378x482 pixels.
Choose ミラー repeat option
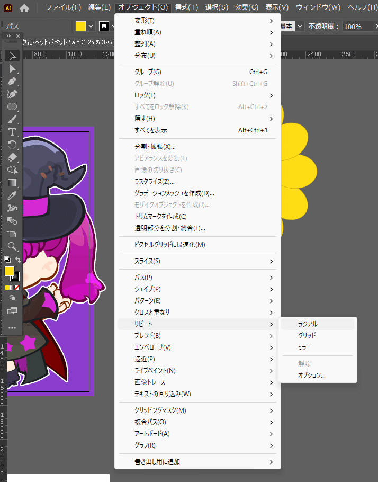318,347
